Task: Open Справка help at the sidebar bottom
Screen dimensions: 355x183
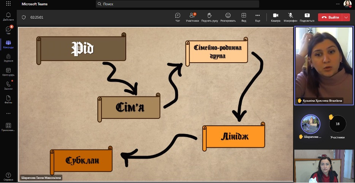Action: click(8, 176)
